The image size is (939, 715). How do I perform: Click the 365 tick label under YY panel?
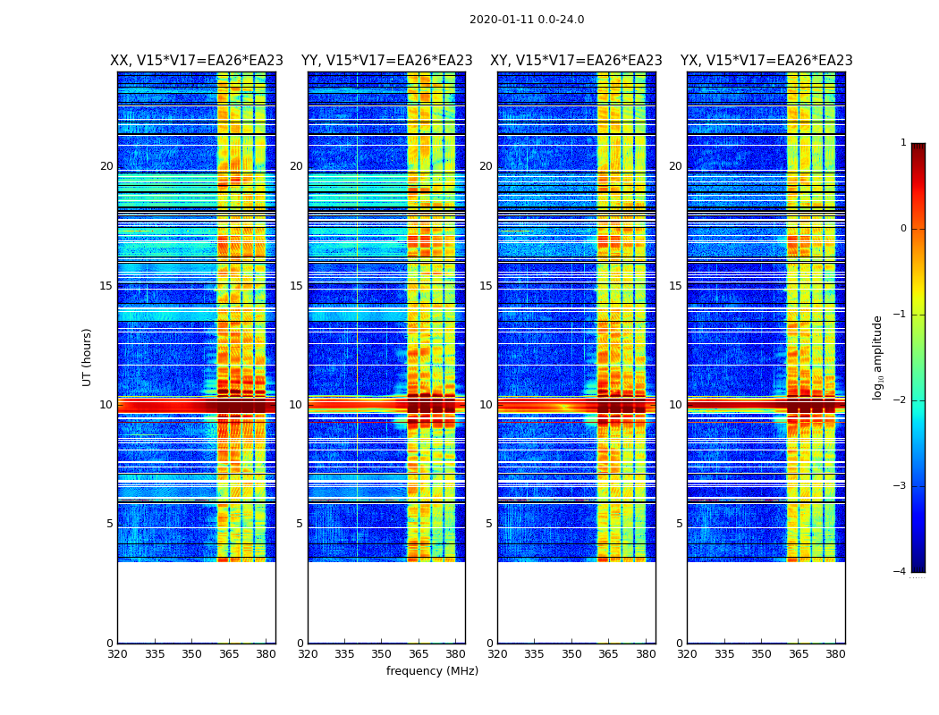point(419,654)
